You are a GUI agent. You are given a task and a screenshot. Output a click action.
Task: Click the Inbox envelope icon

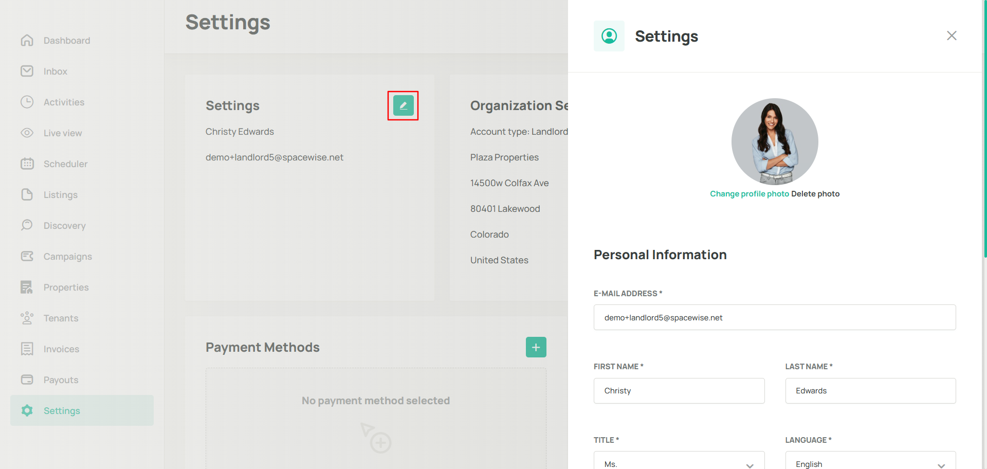point(27,71)
